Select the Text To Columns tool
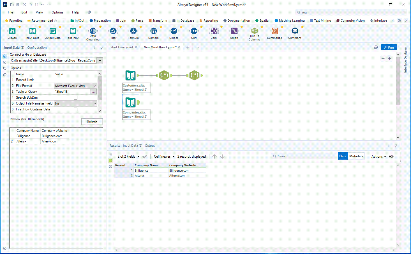411x254 pixels. (254, 33)
